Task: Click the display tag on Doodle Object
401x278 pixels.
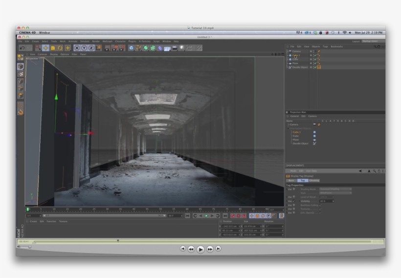Action: tap(319, 67)
